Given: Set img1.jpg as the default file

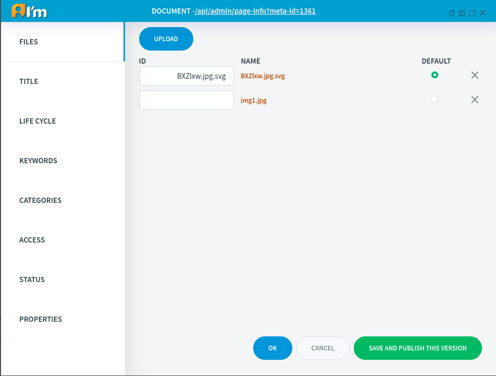Looking at the screenshot, I should [x=435, y=100].
